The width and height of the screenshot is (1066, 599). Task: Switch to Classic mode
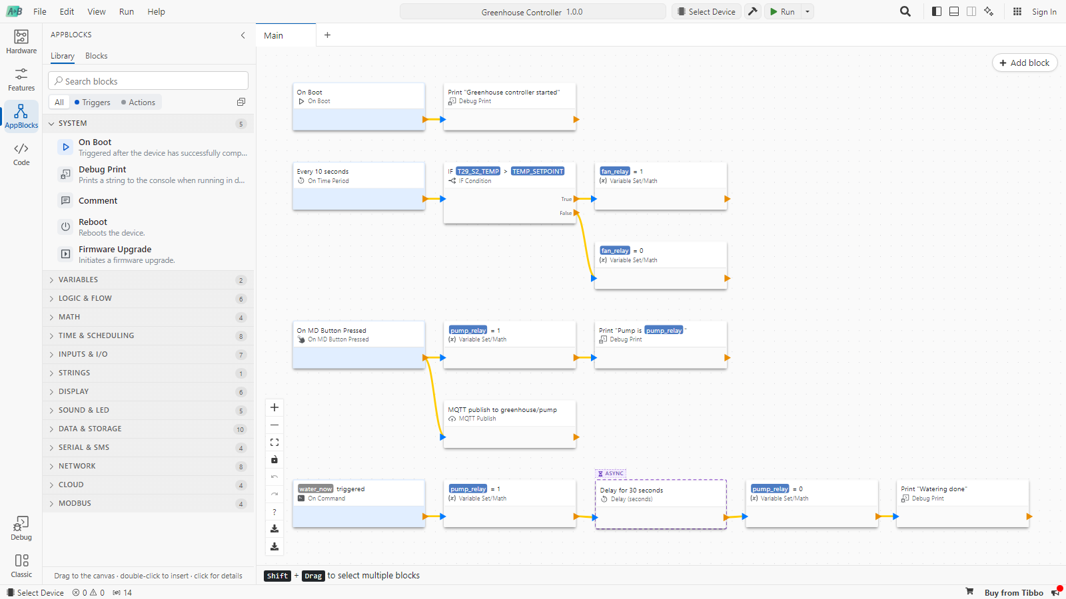click(21, 566)
